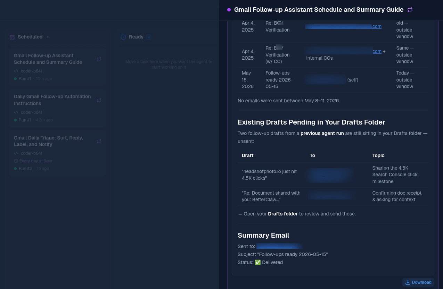This screenshot has width=443, height=289.
Task: Click the Follow-ups ready 2026-05-15 subject line
Action: click(x=283, y=254)
